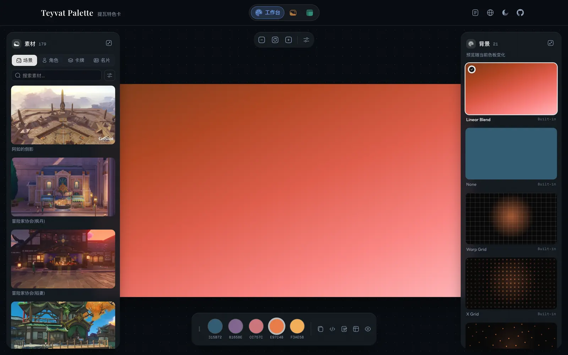The image size is (568, 355).
Task: Select the 场景 tab
Action: point(24,60)
